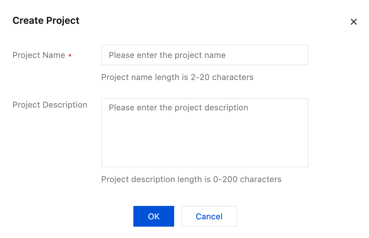Screen dimensions: 369x238
Task: Click the Create Project dialog title
Action: point(46,20)
